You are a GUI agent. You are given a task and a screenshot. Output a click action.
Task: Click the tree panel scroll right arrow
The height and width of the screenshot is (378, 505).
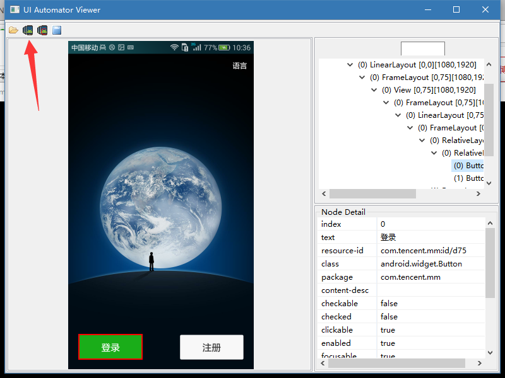478,194
